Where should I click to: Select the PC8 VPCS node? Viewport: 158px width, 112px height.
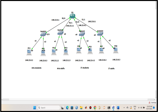pos(116,50)
